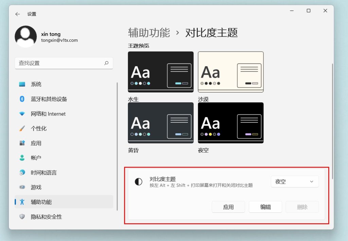
Task: Click the 主题预览 heading text
Action: (x=139, y=46)
